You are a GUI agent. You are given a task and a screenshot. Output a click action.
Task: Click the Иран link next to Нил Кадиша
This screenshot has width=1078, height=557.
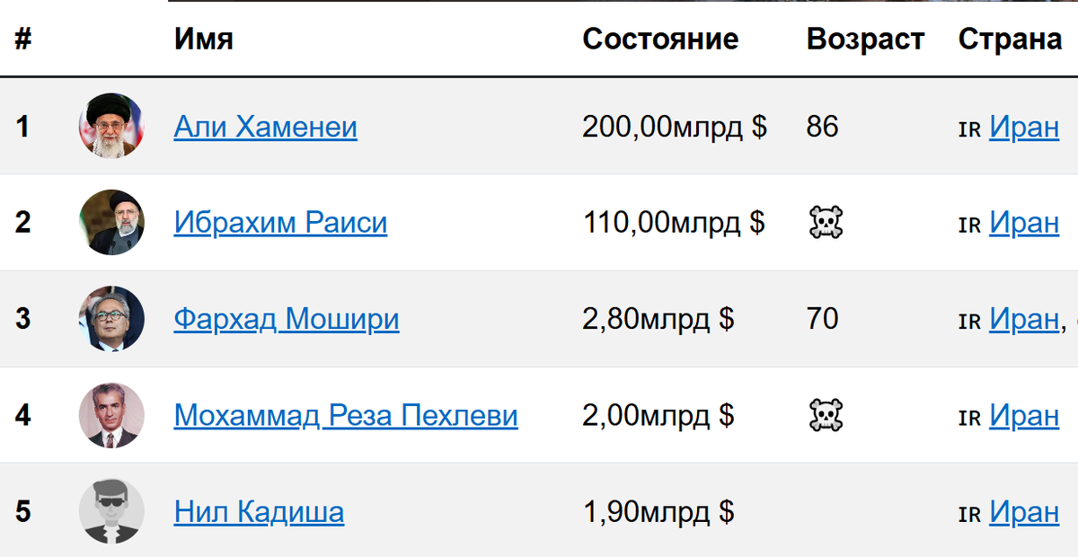coord(1024,513)
